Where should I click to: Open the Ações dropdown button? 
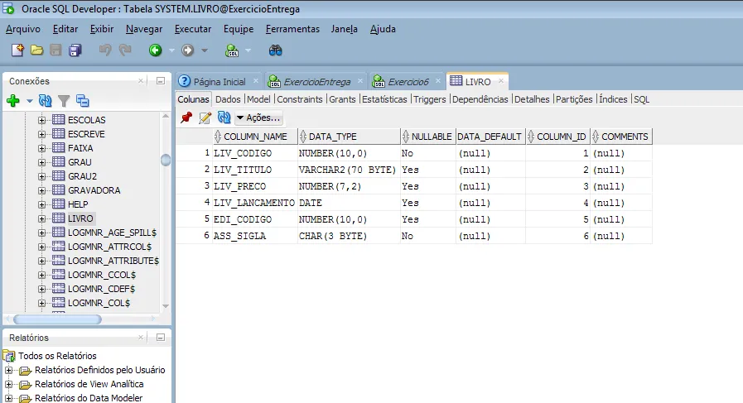tap(258, 118)
